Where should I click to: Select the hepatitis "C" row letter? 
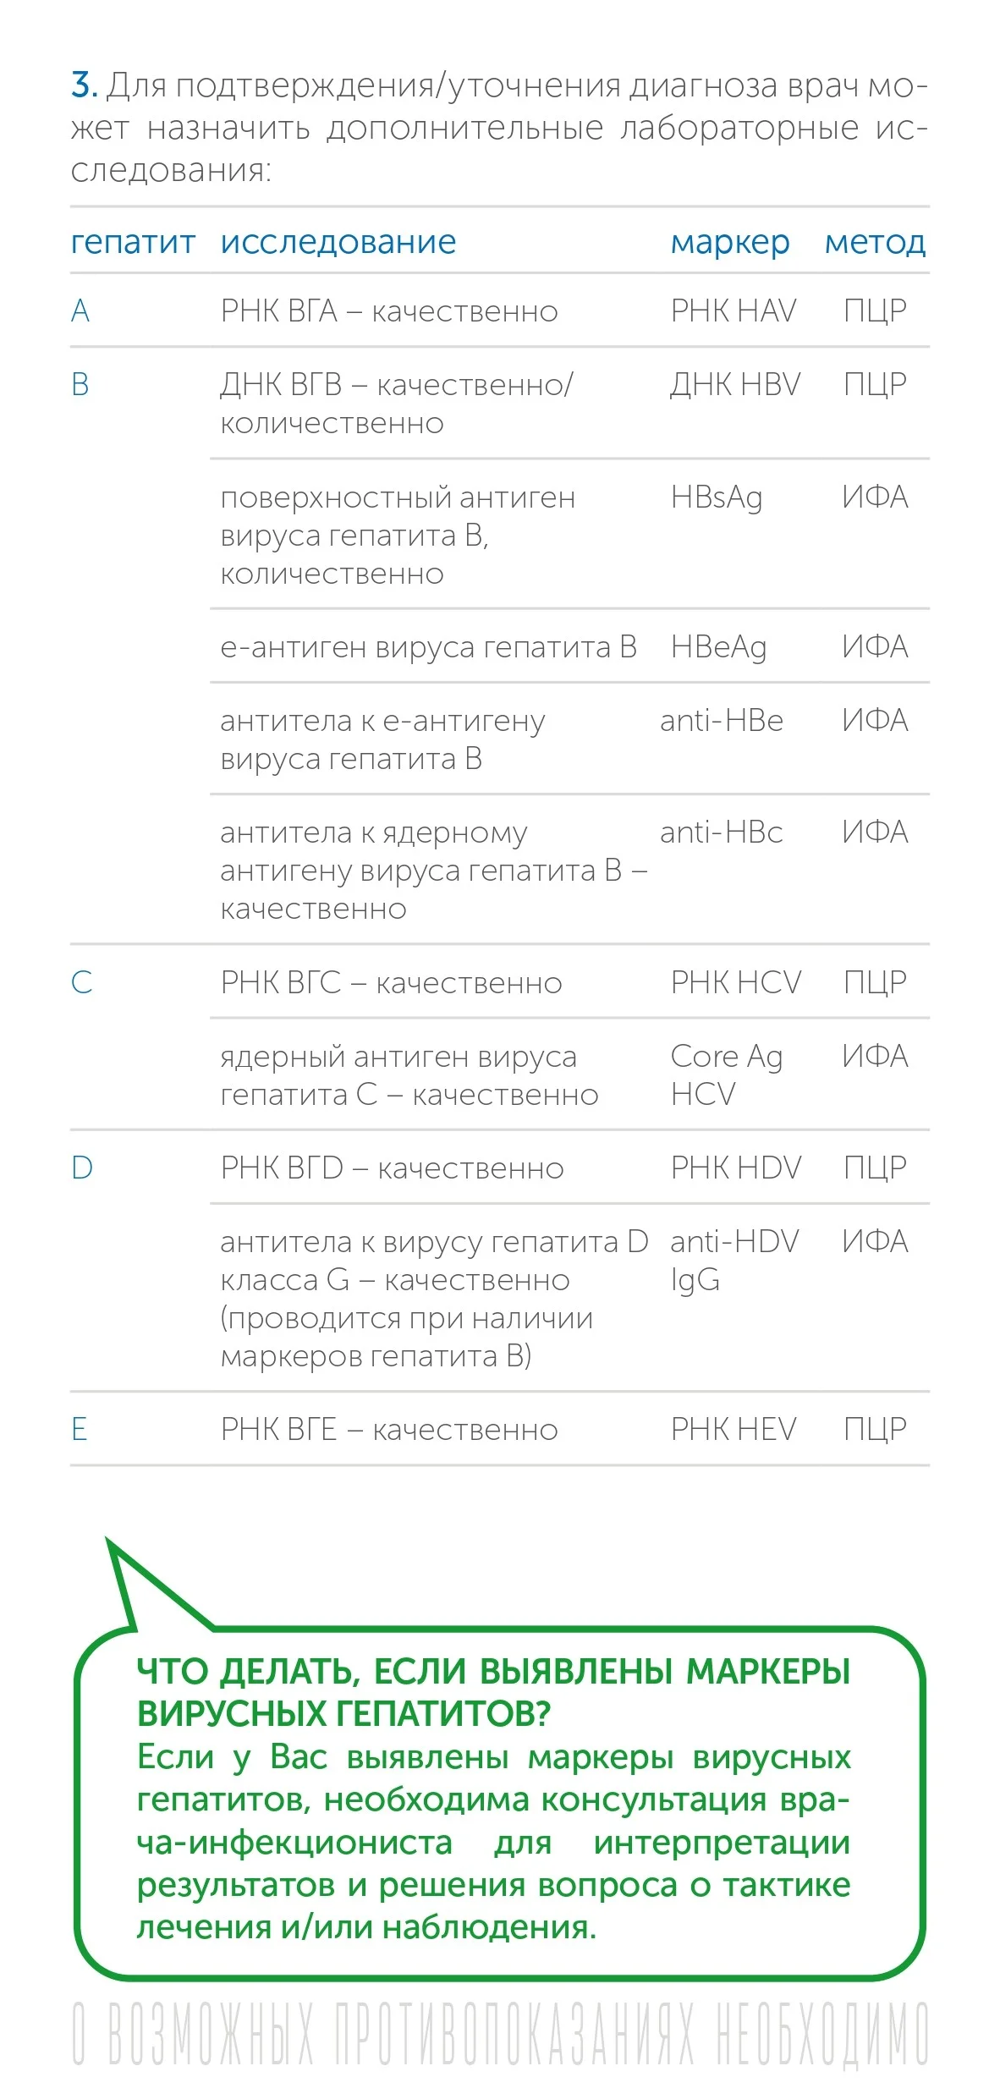click(81, 982)
